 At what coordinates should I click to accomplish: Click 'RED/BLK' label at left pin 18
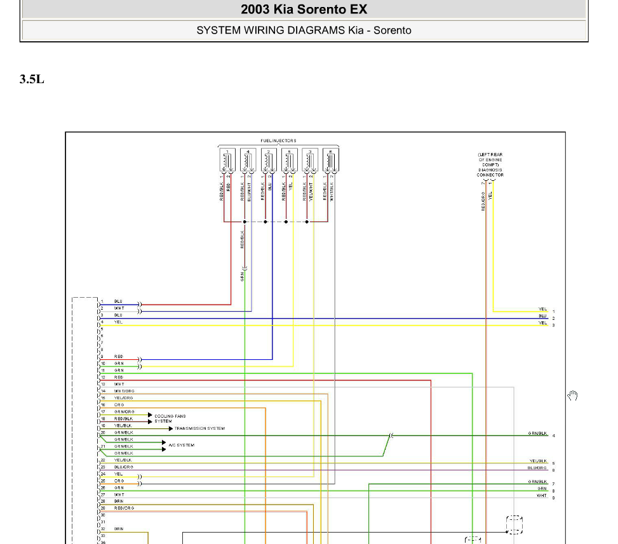pos(123,419)
